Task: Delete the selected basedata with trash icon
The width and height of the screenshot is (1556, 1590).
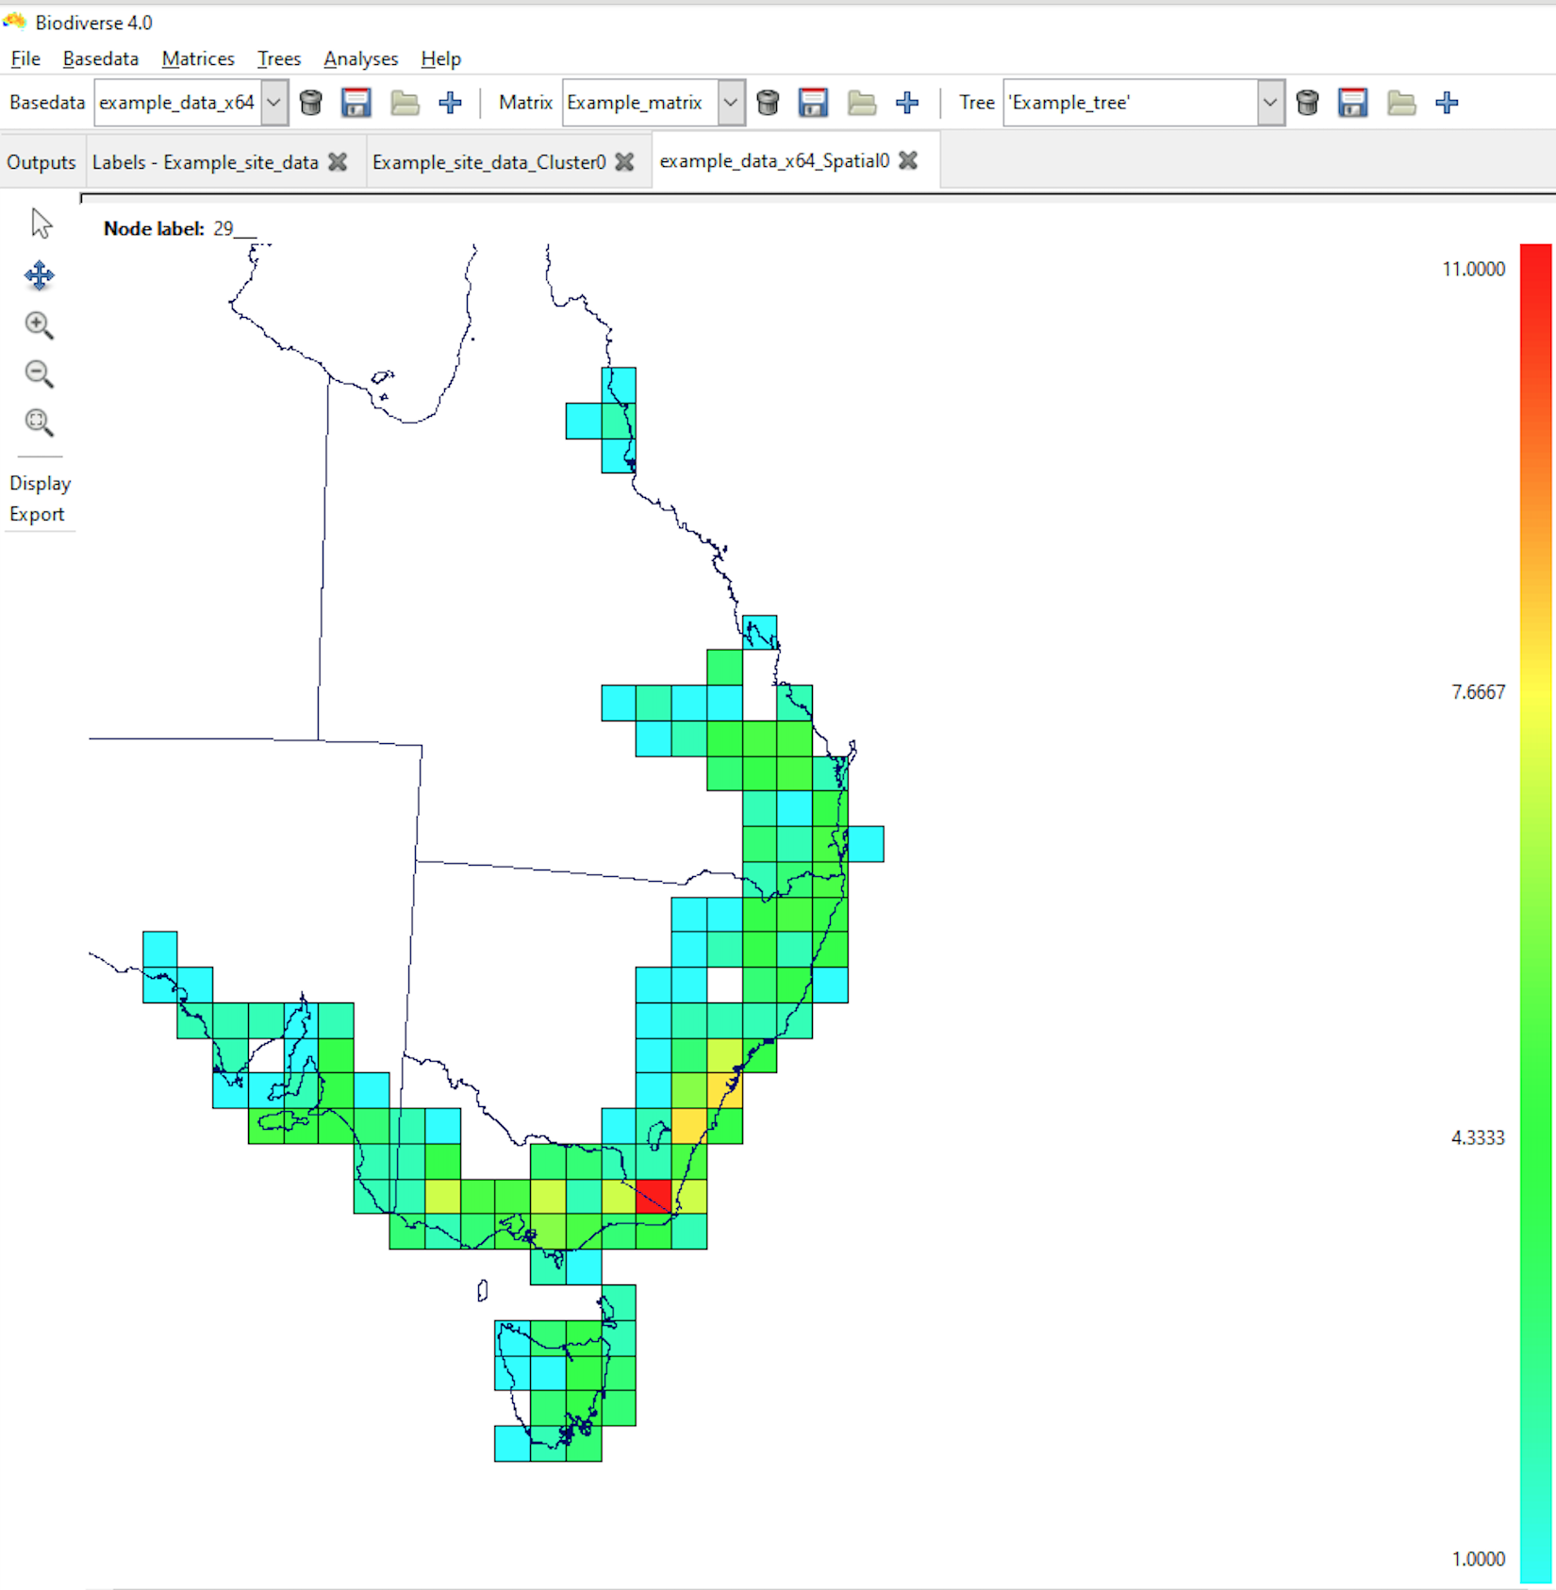Action: click(x=310, y=102)
